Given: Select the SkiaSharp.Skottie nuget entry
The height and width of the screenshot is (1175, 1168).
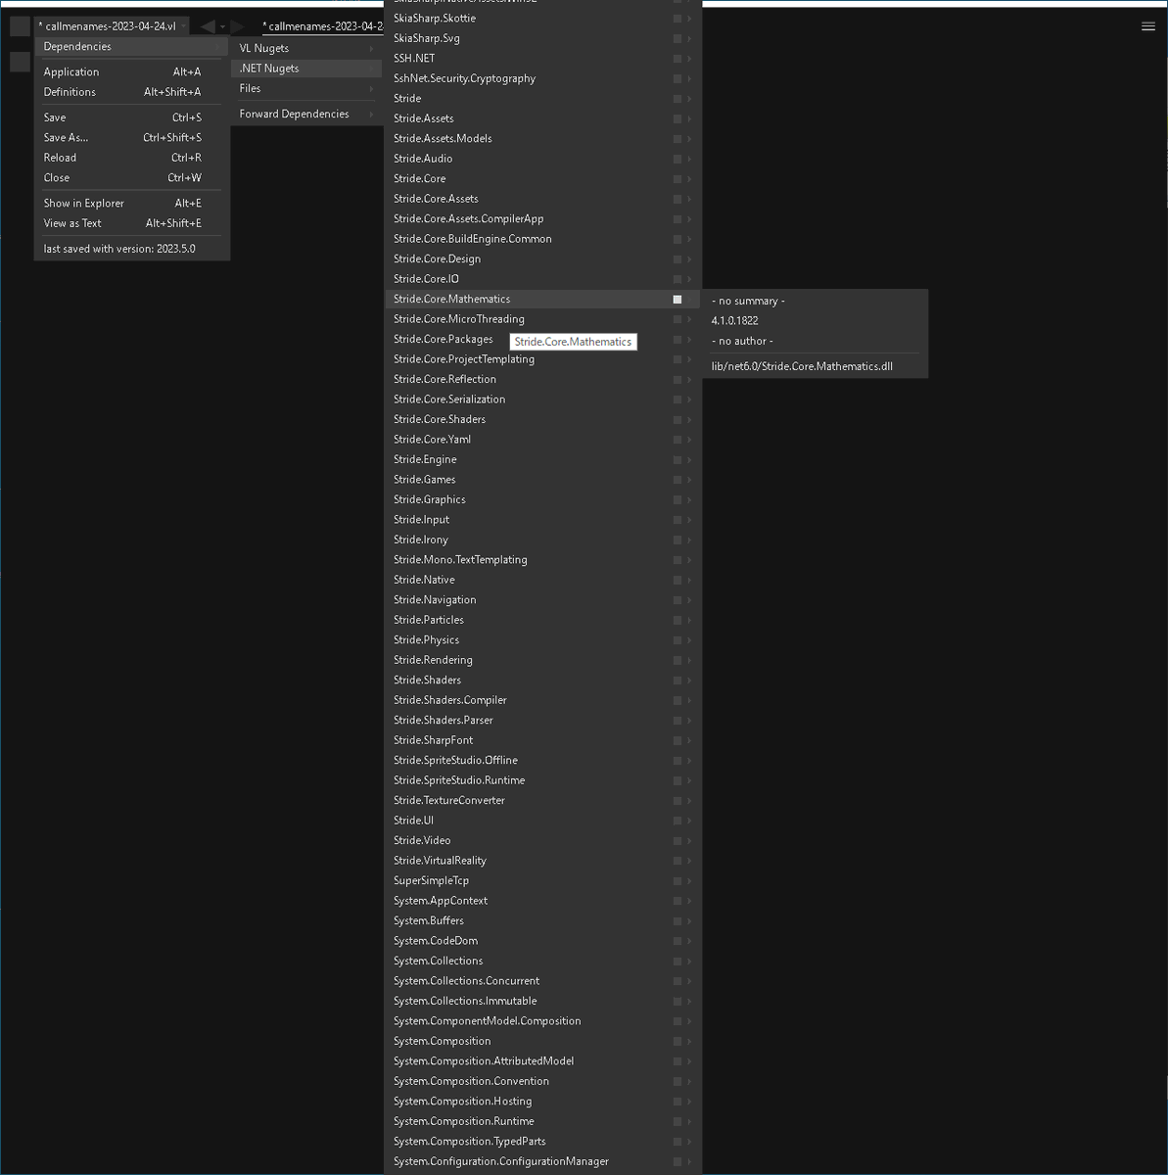Looking at the screenshot, I should (543, 19).
